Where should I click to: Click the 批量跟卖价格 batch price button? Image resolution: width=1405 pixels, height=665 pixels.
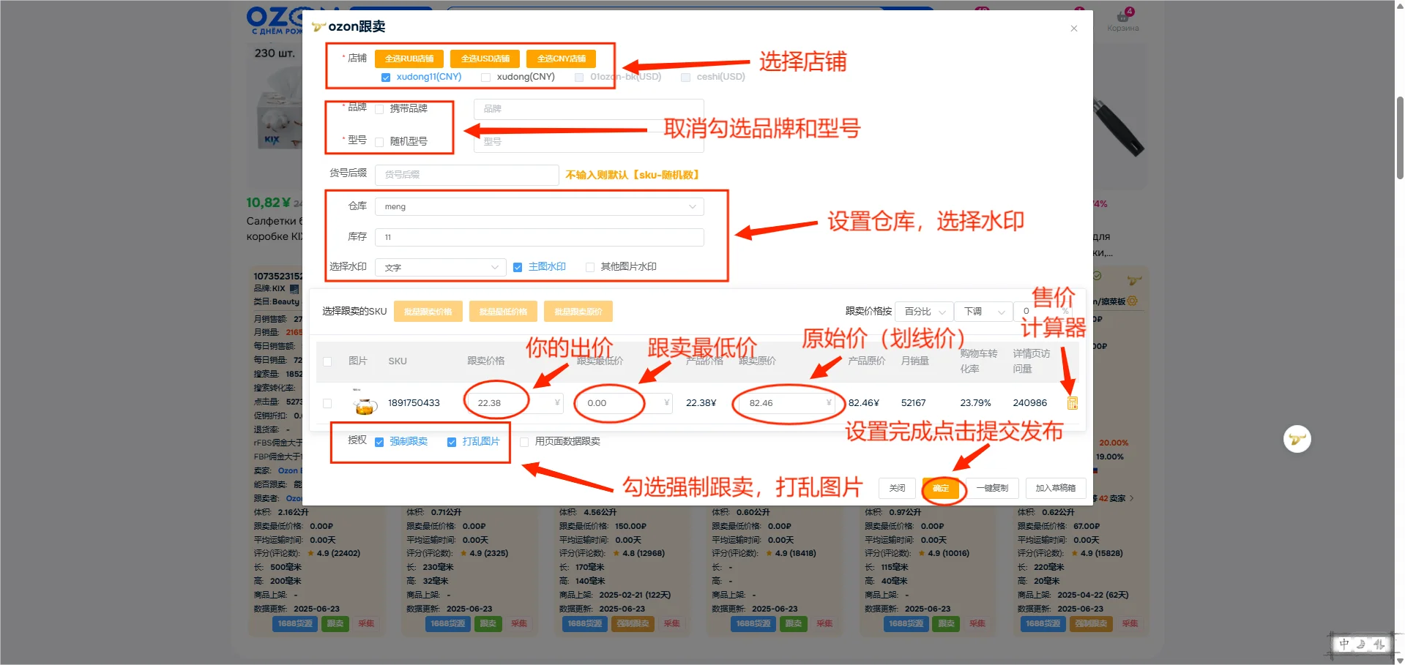tap(428, 311)
